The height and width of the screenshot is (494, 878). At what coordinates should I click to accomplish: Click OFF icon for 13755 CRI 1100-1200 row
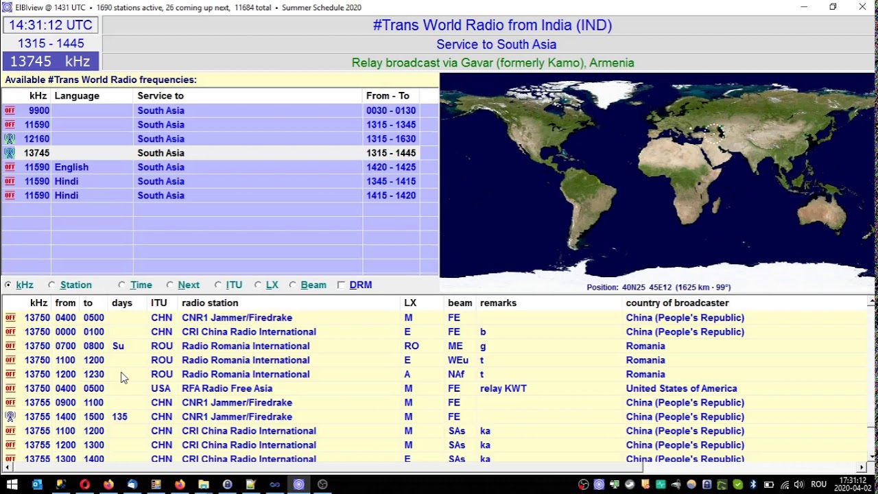(10, 431)
